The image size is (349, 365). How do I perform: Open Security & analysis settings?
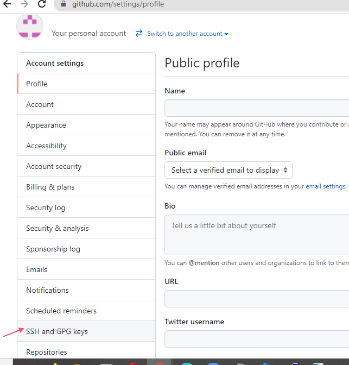86,228
